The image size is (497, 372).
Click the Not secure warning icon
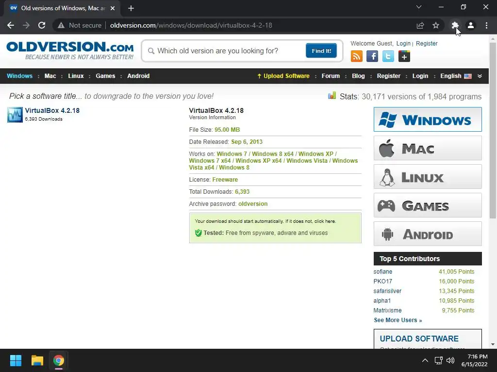61,25
